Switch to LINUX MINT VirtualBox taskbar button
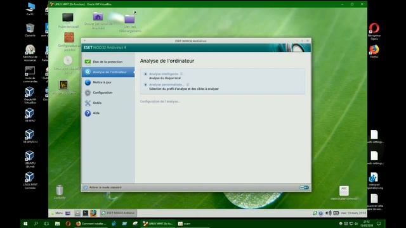Image resolution: width=406 pixels, height=228 pixels. 158,224
